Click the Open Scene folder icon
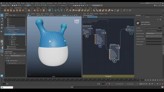This screenshot has height=92, width=164. click(14, 5)
